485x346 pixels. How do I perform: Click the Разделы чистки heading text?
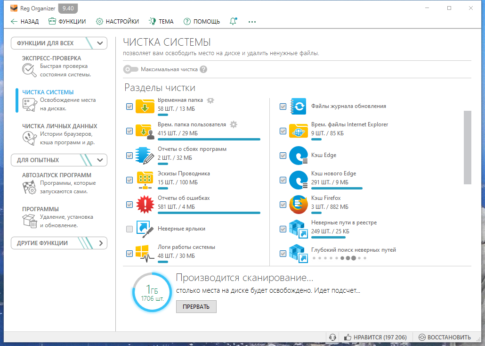click(160, 88)
